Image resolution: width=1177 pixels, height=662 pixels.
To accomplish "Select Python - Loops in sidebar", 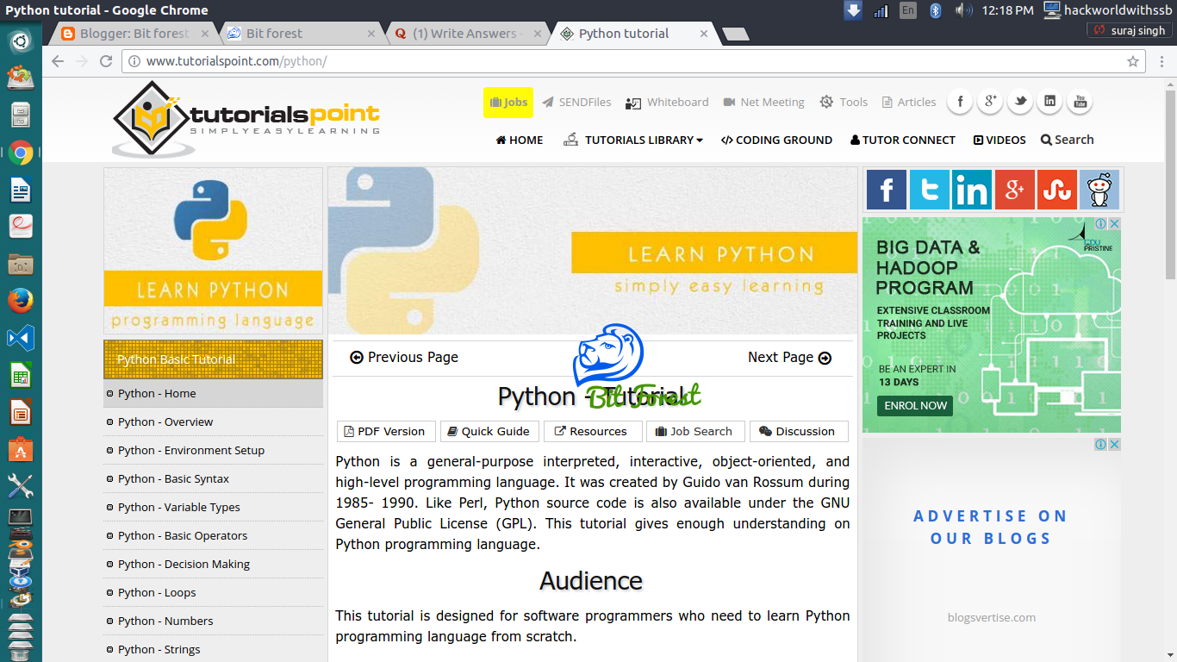I will pos(213,592).
